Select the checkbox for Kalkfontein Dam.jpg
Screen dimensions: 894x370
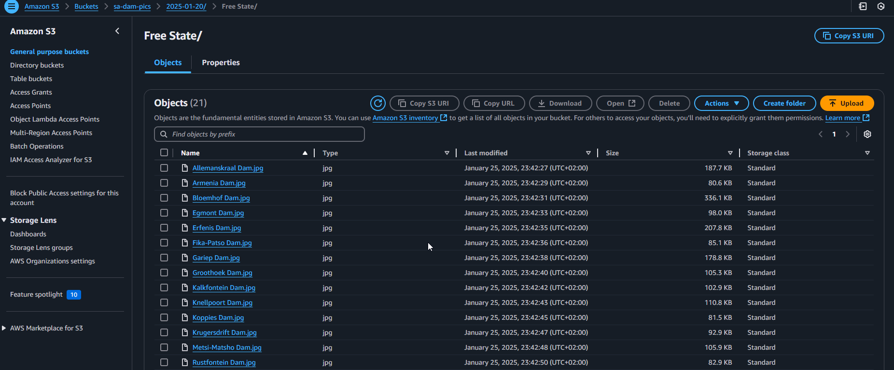pos(164,288)
